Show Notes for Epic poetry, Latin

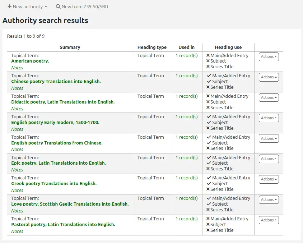[x=17, y=170]
